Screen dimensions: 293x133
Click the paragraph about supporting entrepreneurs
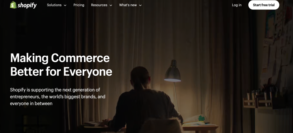click(58, 97)
